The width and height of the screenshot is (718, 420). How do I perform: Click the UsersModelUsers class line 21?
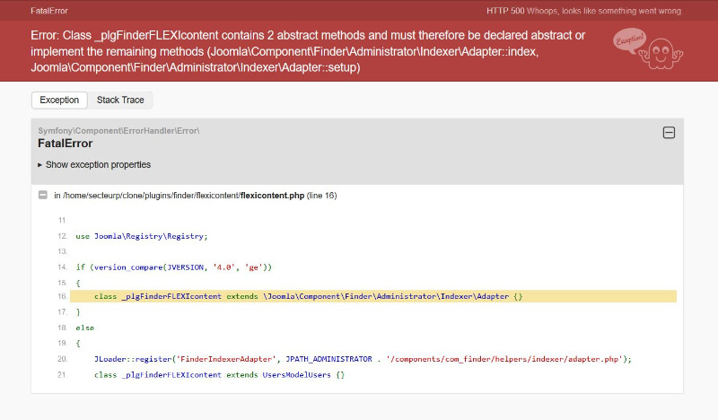click(219, 374)
